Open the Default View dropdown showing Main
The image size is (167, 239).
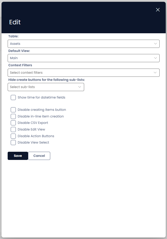click(83, 58)
